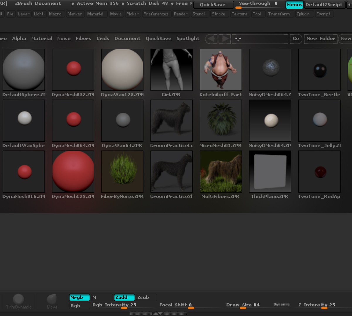Open the TwoTone_Beetle project thumbnail
Image resolution: width=352 pixels, height=316 pixels.
319,70
